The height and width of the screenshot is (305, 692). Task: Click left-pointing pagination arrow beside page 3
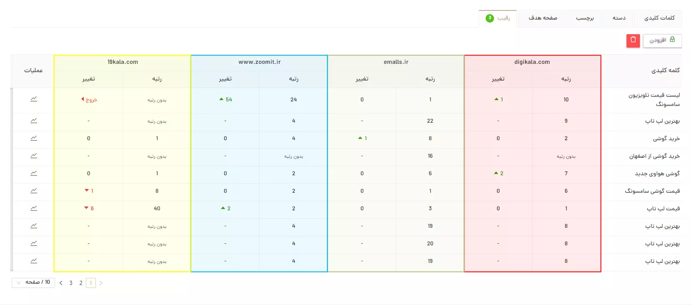61,283
